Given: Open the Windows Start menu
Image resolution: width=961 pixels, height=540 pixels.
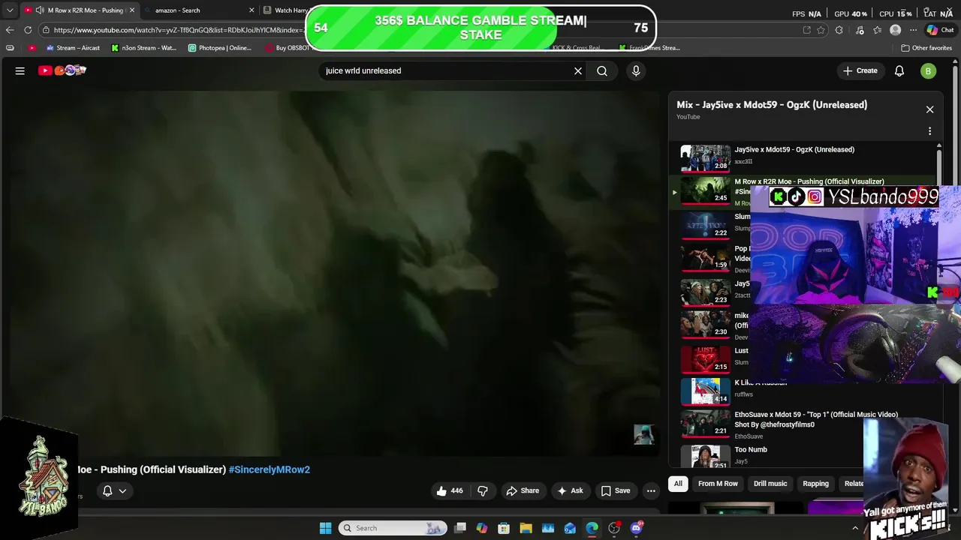Looking at the screenshot, I should [x=325, y=528].
